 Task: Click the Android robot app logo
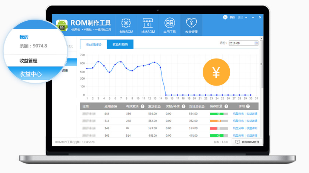pyautogui.click(x=62, y=26)
